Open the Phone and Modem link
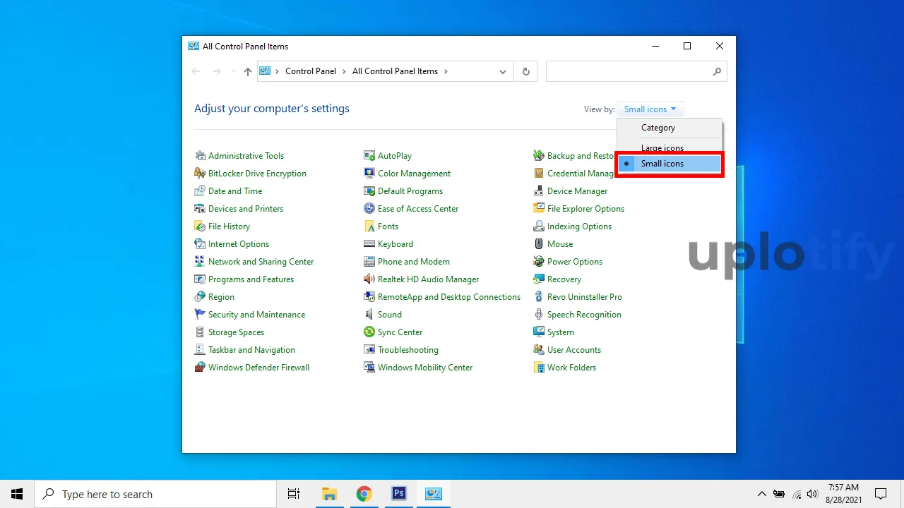Viewport: 904px width, 508px height. 414,262
